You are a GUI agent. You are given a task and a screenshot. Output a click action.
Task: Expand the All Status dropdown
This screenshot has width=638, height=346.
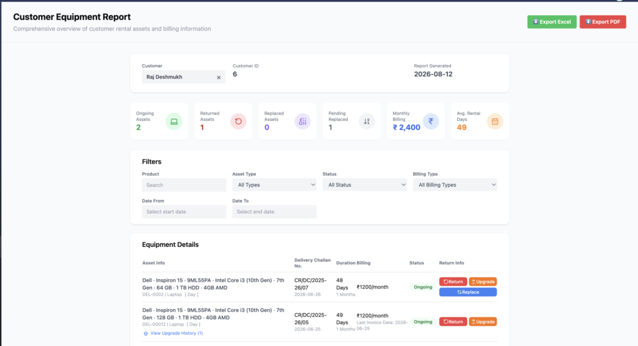click(364, 185)
